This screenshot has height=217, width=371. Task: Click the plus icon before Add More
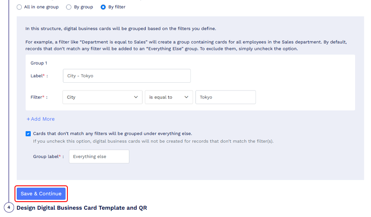28,119
